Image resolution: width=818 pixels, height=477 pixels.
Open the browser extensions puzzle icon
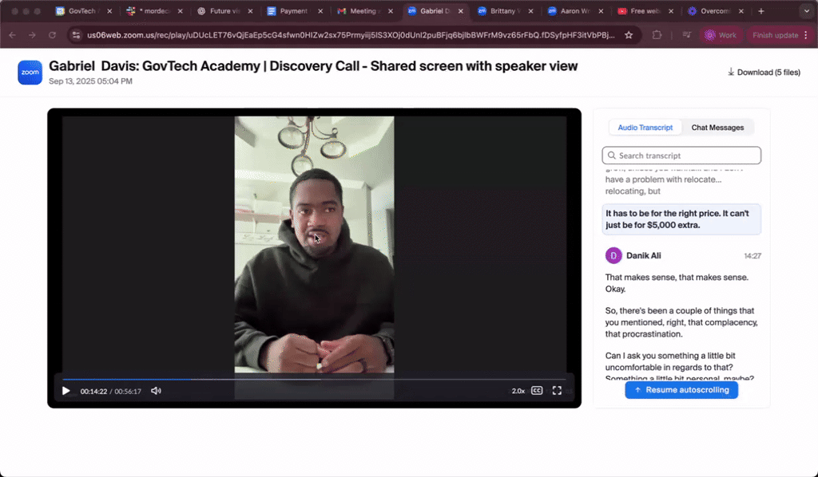[657, 35]
